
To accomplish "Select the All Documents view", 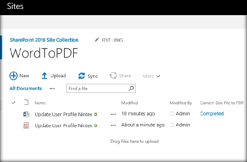I will [x=26, y=88].
